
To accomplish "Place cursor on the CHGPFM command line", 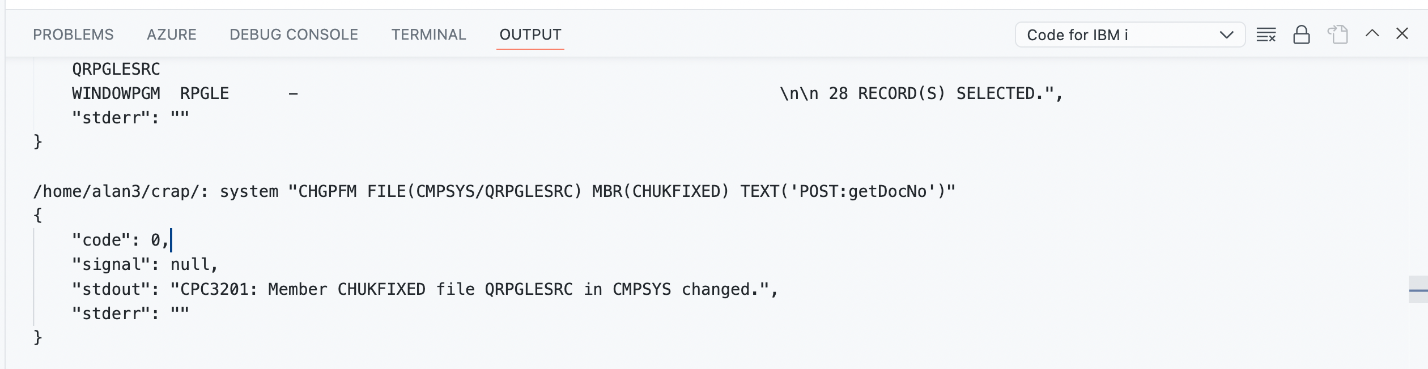I will 493,190.
